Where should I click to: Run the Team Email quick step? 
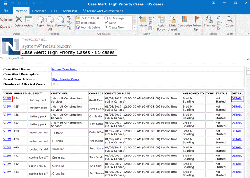86,23
